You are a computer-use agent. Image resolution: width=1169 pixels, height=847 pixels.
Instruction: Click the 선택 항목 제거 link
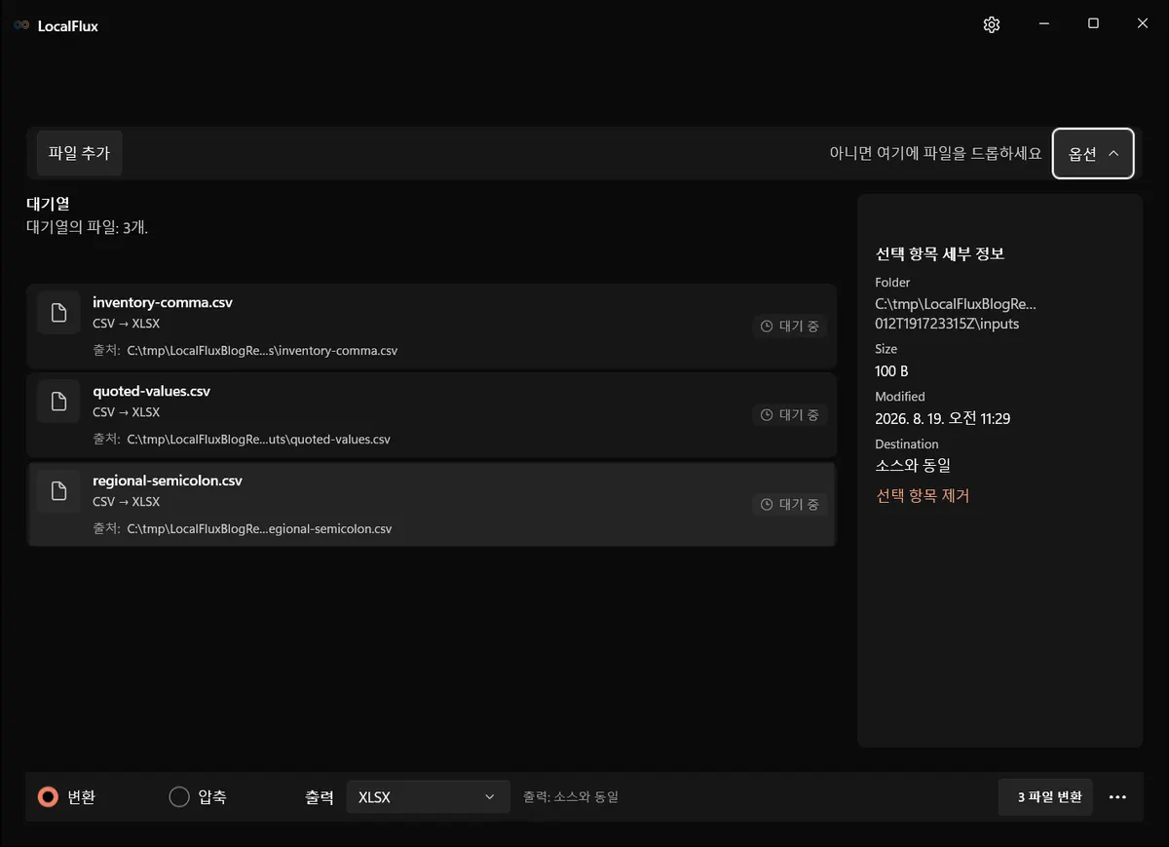point(923,496)
